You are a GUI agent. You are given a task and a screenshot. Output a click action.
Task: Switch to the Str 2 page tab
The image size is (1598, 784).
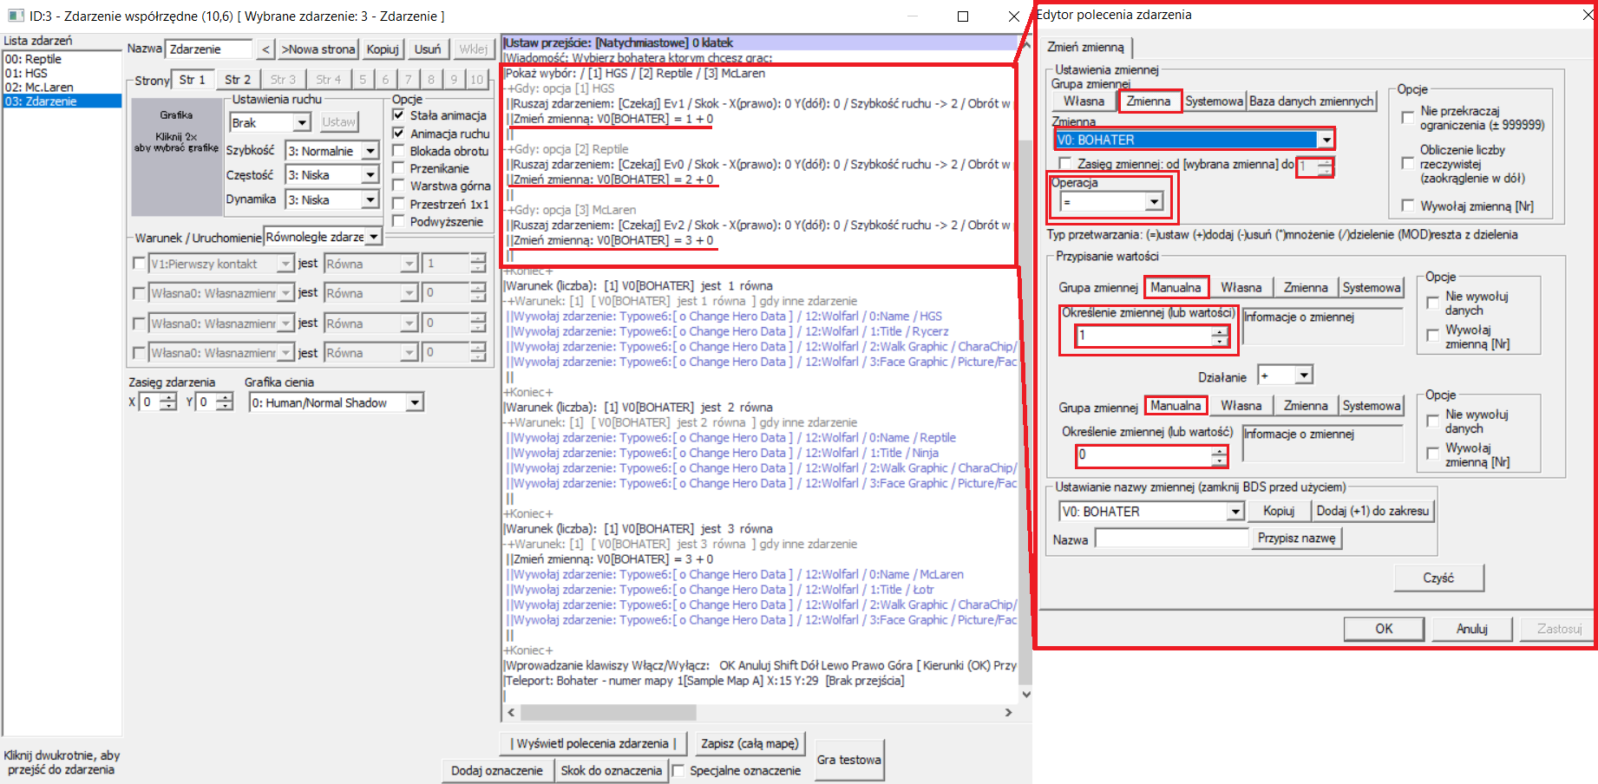pos(237,80)
